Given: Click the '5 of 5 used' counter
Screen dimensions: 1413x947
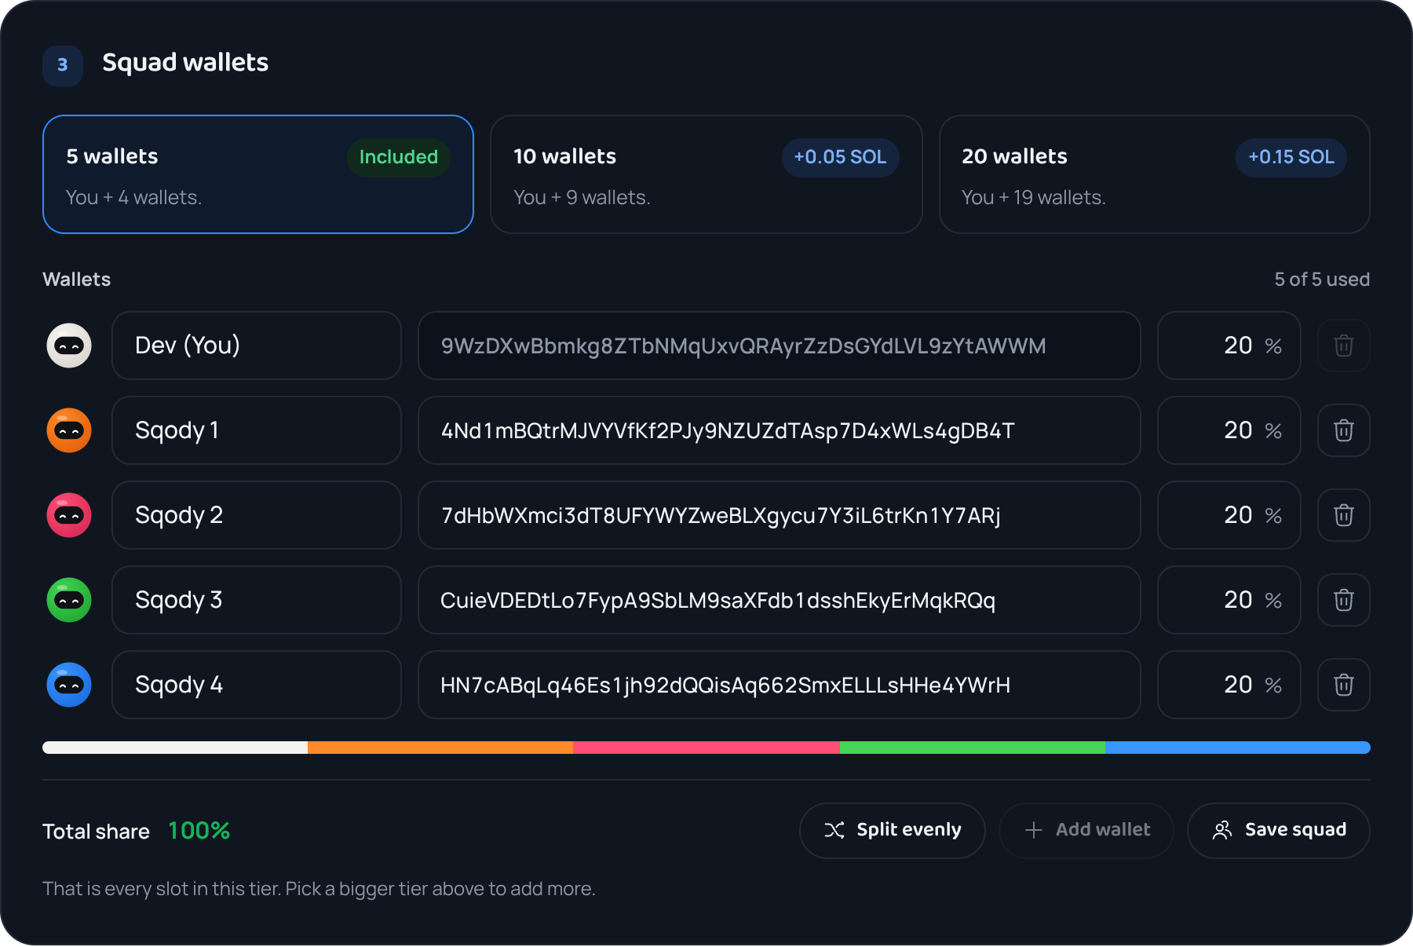Looking at the screenshot, I should 1322,280.
